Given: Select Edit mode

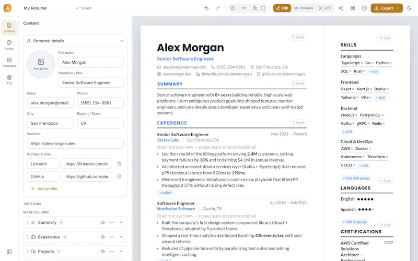Looking at the screenshot, I should 282,8.
